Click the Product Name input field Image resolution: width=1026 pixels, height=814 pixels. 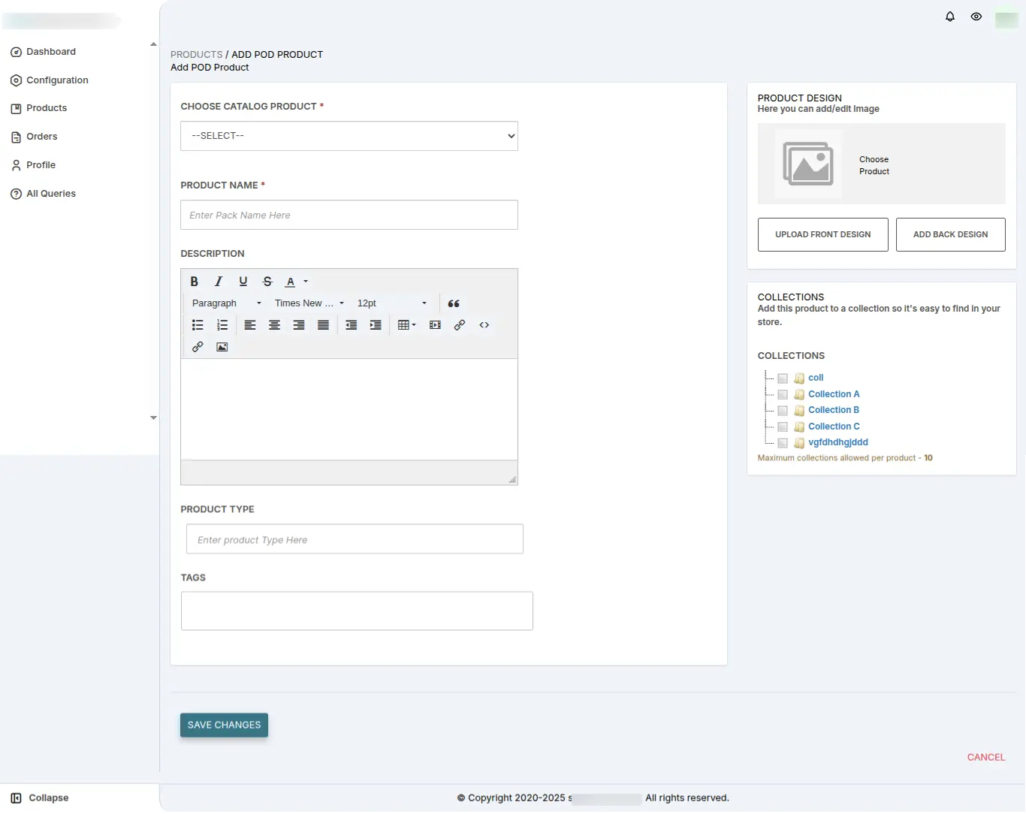pyautogui.click(x=349, y=215)
